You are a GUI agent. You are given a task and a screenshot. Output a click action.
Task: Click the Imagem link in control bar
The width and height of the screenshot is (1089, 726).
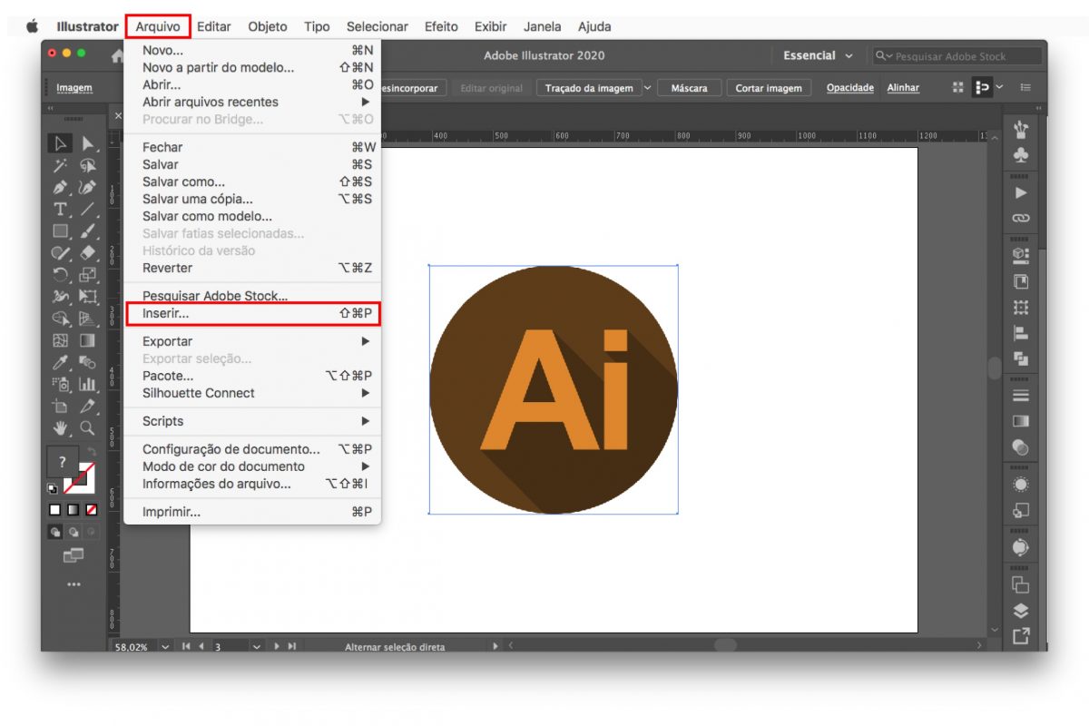point(74,88)
